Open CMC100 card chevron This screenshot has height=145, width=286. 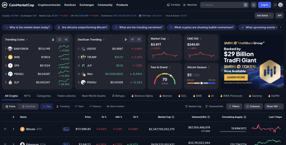pyautogui.click(x=201, y=38)
